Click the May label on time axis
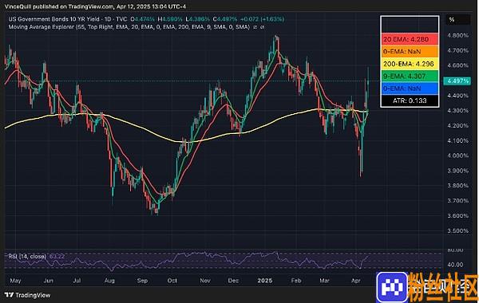Screen dimensions: 479x303 [15, 281]
